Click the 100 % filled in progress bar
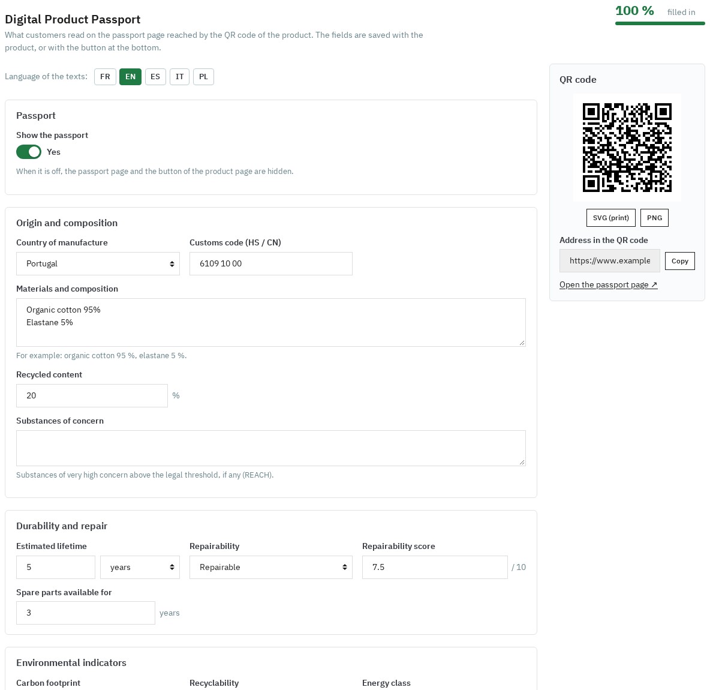The width and height of the screenshot is (710, 690). [660, 23]
